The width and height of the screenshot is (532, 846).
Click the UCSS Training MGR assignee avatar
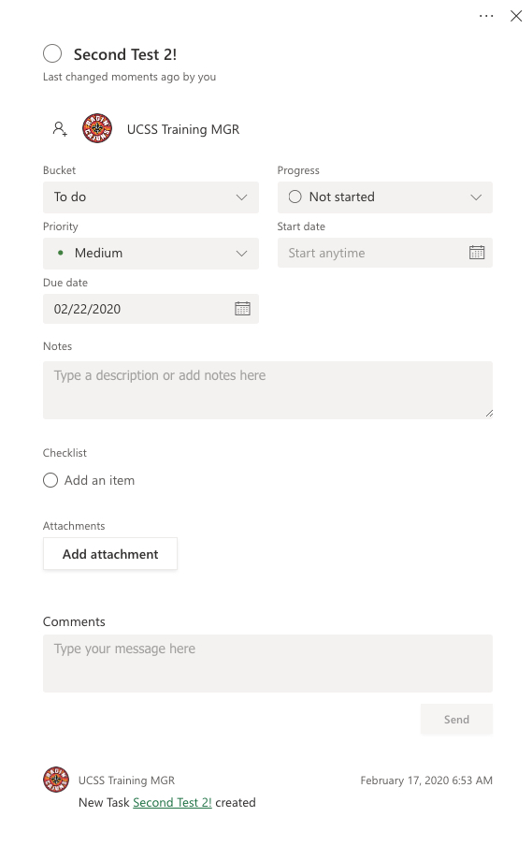(x=97, y=129)
